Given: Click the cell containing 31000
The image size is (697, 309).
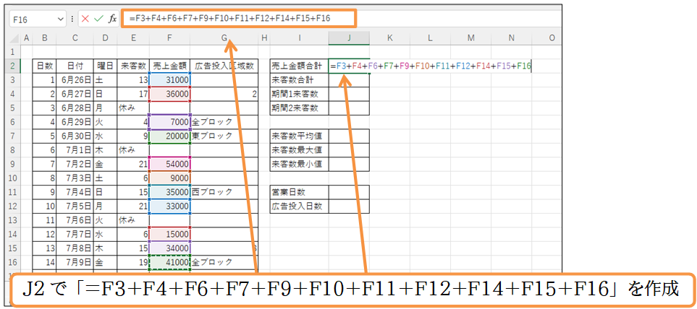Looking at the screenshot, I should click(x=169, y=80).
